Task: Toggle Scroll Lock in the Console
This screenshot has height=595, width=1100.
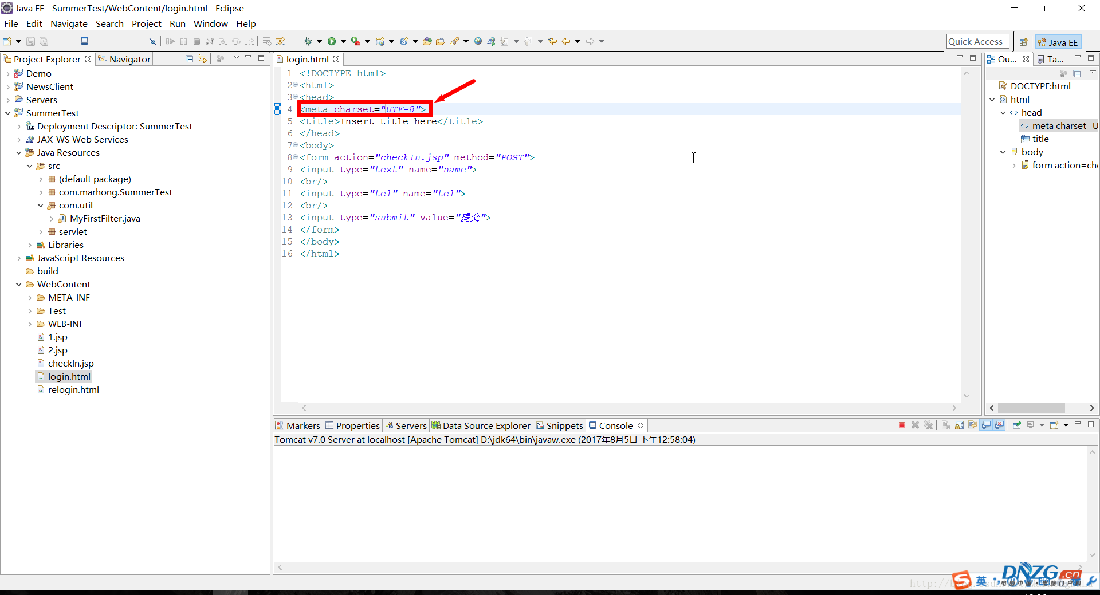Action: (x=959, y=425)
